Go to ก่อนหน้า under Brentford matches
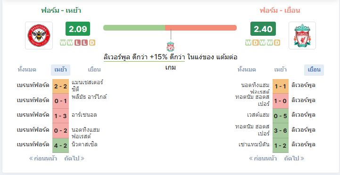Viewport: 340px width, 175px height. [43, 159]
